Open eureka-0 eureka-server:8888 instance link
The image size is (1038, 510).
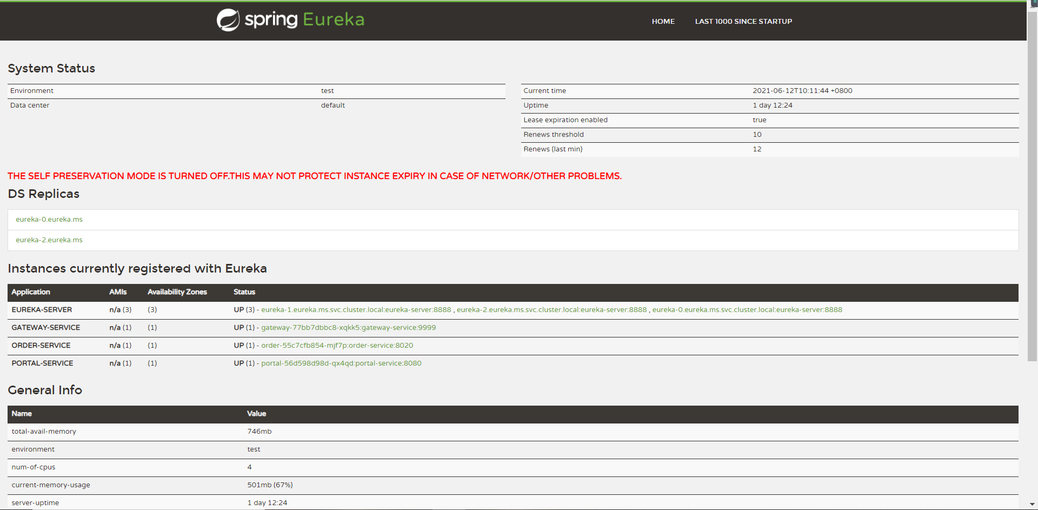(x=747, y=310)
